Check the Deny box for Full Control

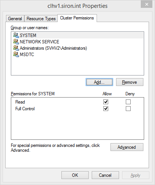[128, 109]
